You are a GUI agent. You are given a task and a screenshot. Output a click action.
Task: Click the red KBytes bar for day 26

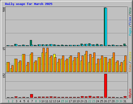(x=105, y=86)
